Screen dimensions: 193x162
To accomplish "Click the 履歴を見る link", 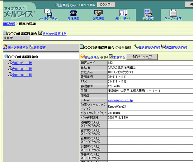I will [92, 57].
